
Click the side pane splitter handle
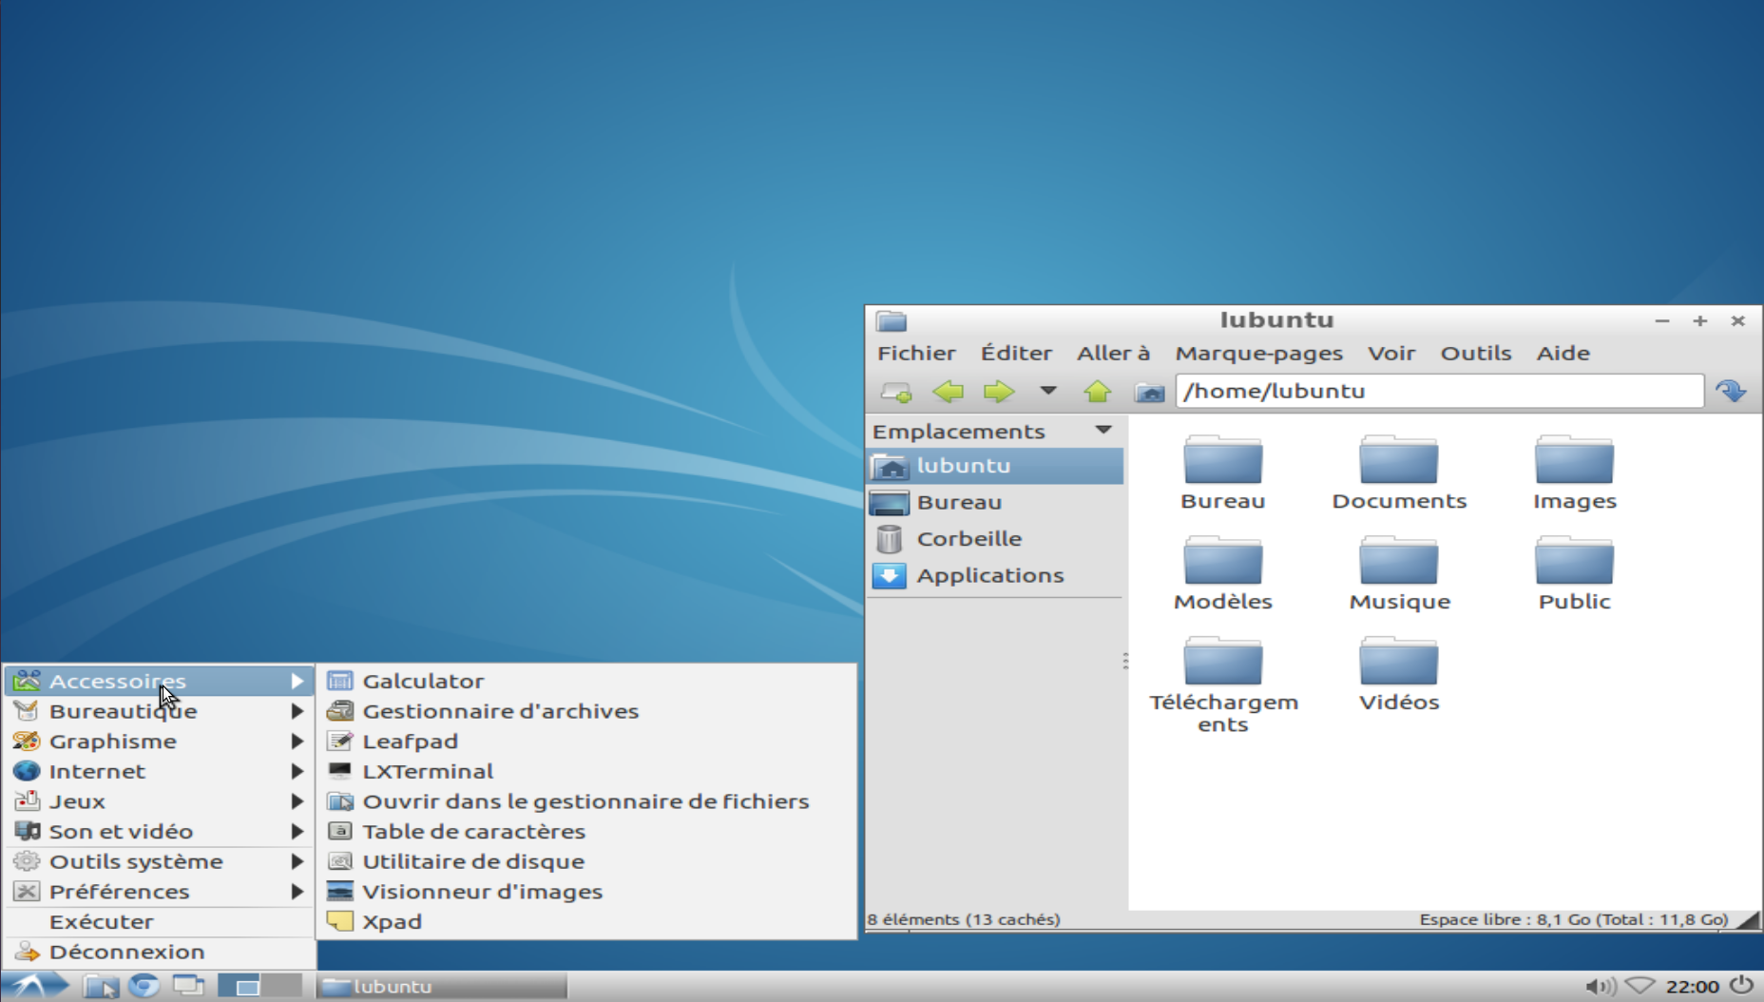(x=1125, y=661)
